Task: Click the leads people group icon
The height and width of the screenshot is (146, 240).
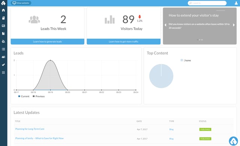Action: pyautogui.click(x=34, y=20)
